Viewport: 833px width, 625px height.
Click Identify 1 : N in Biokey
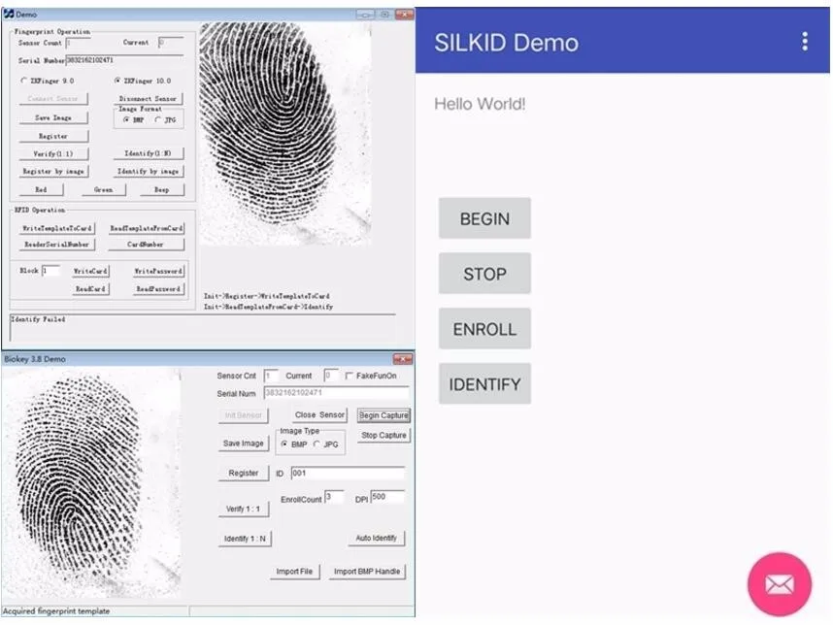coord(245,539)
